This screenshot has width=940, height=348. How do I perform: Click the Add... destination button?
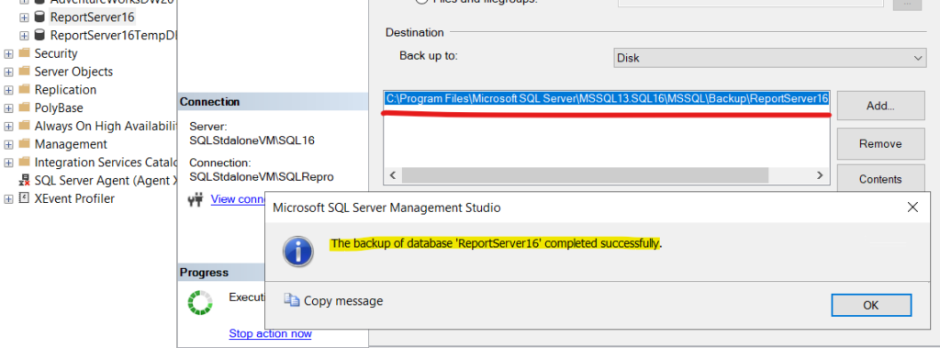pos(880,107)
